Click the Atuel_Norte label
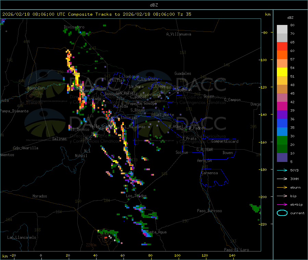This screenshot has width=308, height=260. [163, 115]
